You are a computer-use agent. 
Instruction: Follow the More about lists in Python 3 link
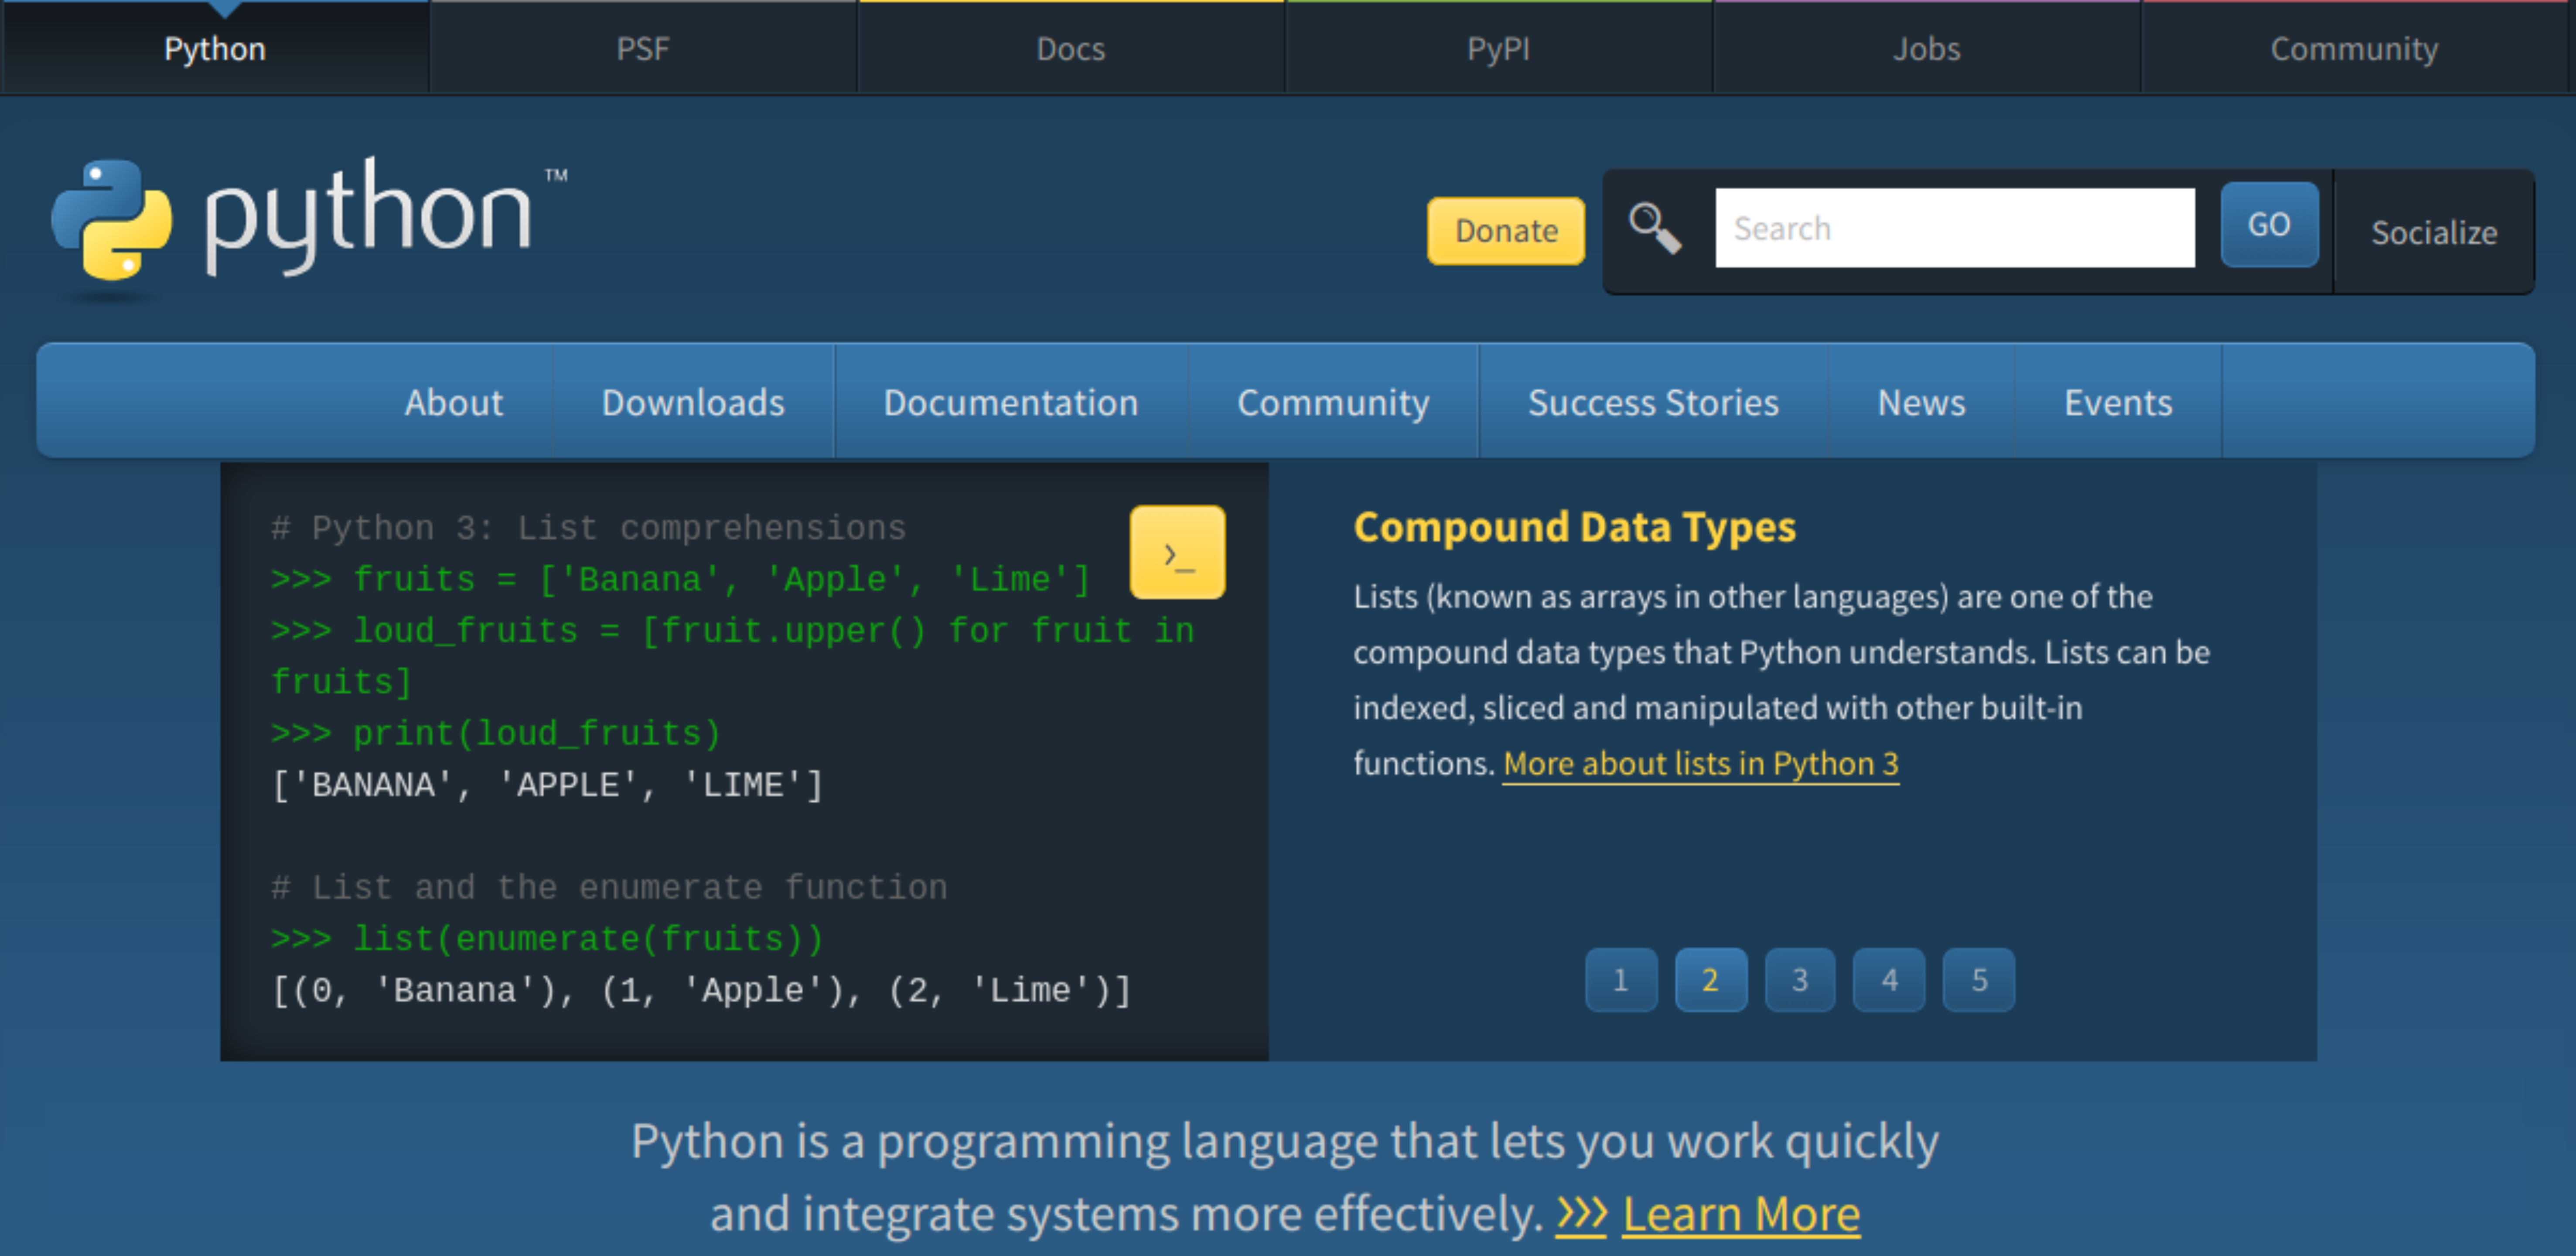tap(1700, 764)
